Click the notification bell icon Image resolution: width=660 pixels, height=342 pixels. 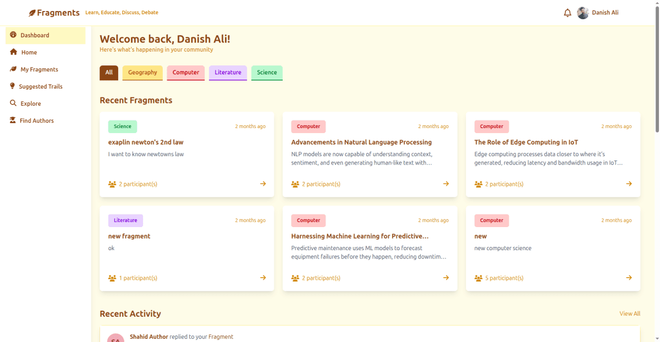[568, 12]
